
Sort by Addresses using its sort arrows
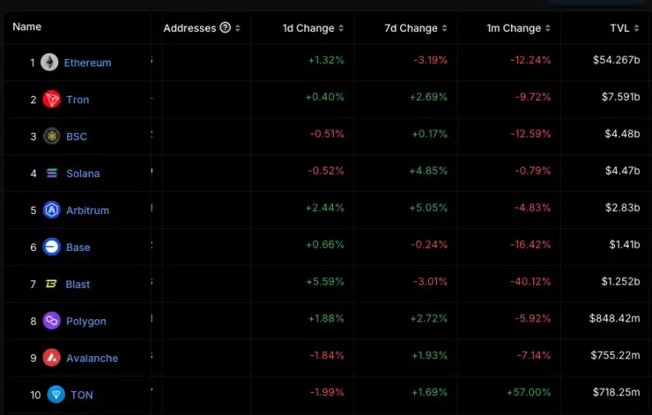(238, 28)
